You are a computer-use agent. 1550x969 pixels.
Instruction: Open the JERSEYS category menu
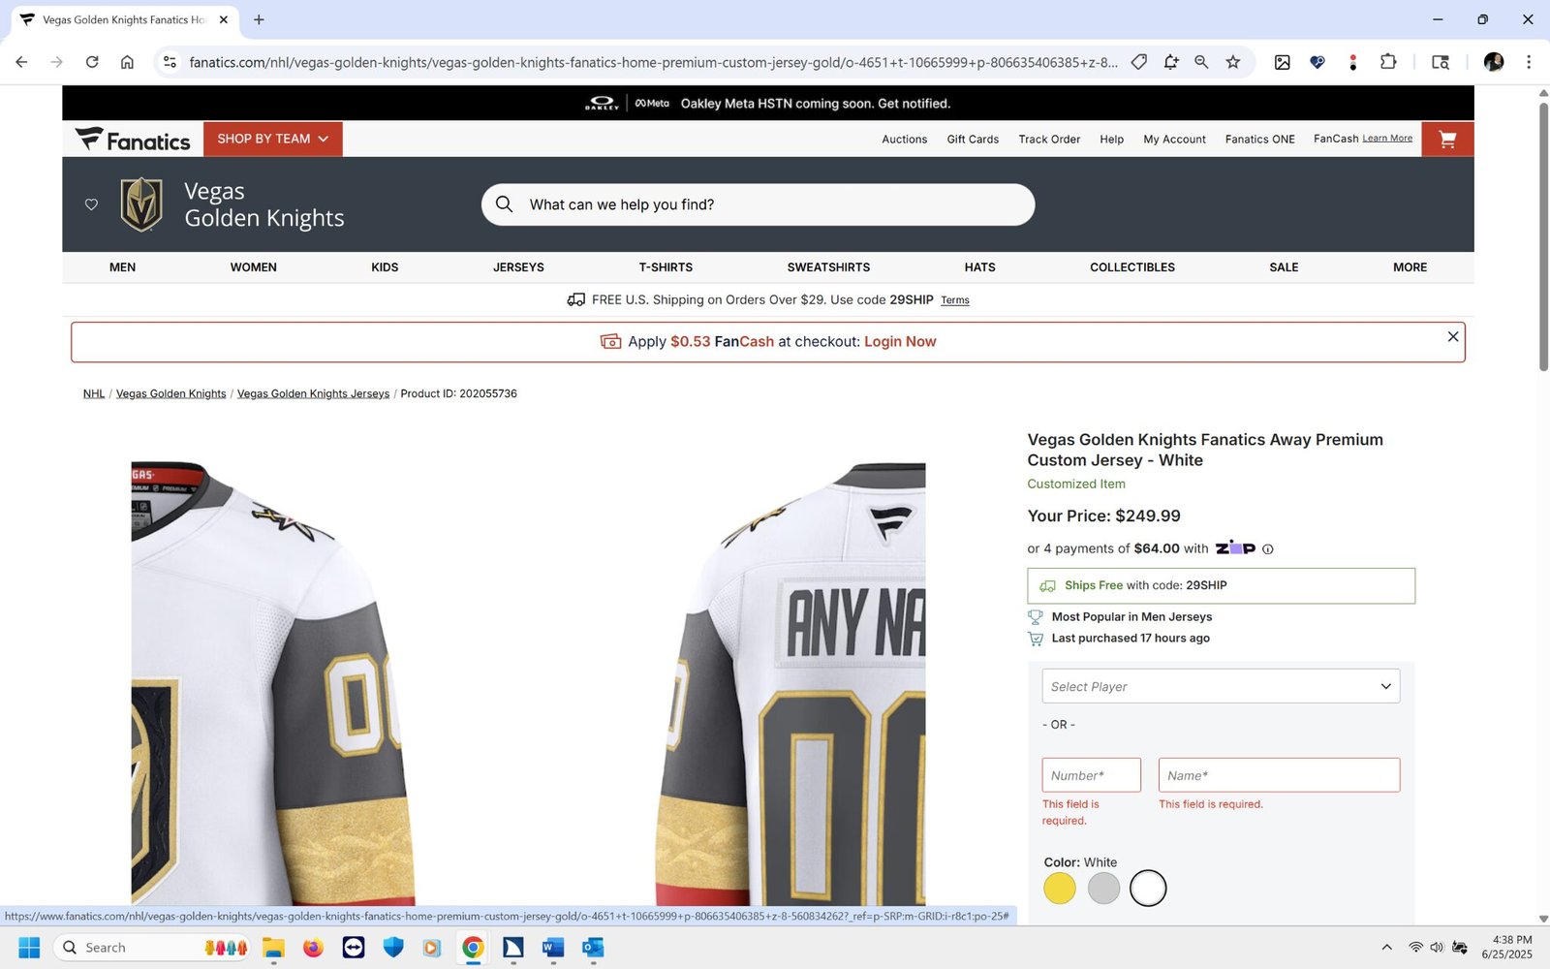(518, 267)
